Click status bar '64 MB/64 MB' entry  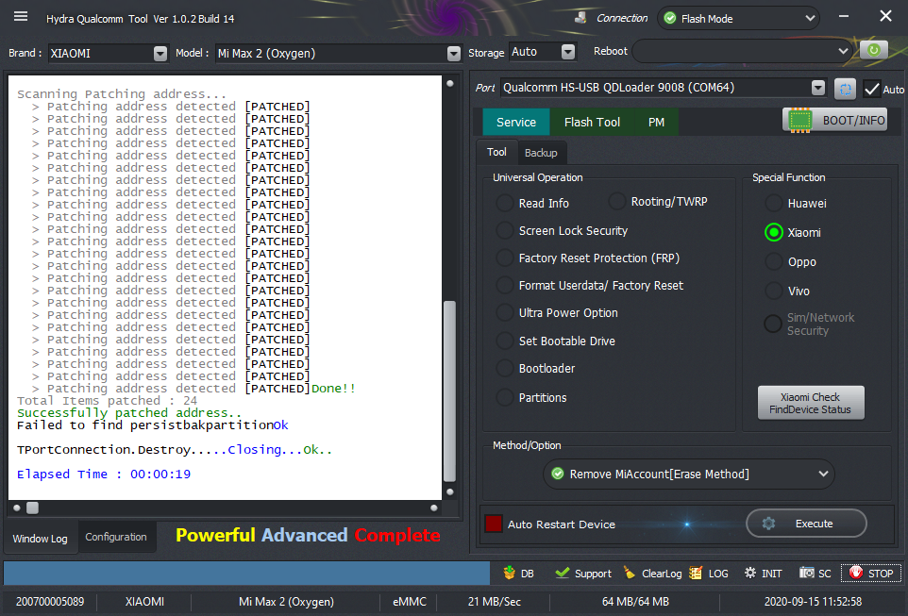pyautogui.click(x=635, y=602)
